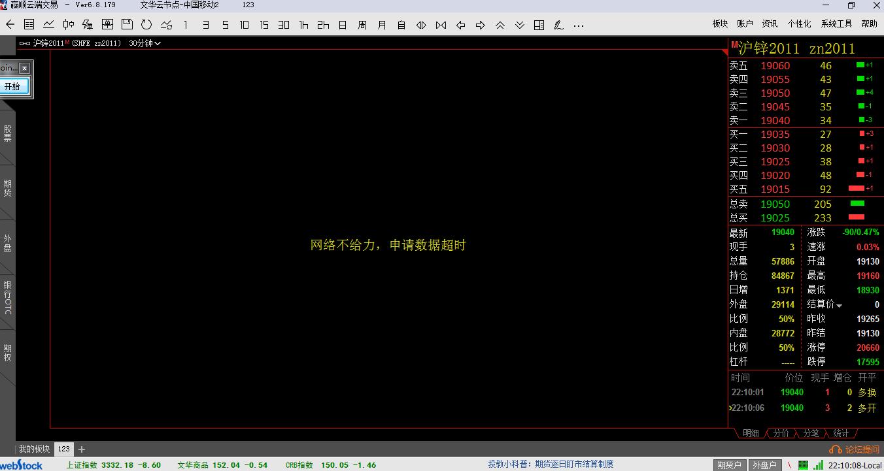Click the 买一 price 19035
Viewport: 884px width, 471px height.
(x=775, y=134)
